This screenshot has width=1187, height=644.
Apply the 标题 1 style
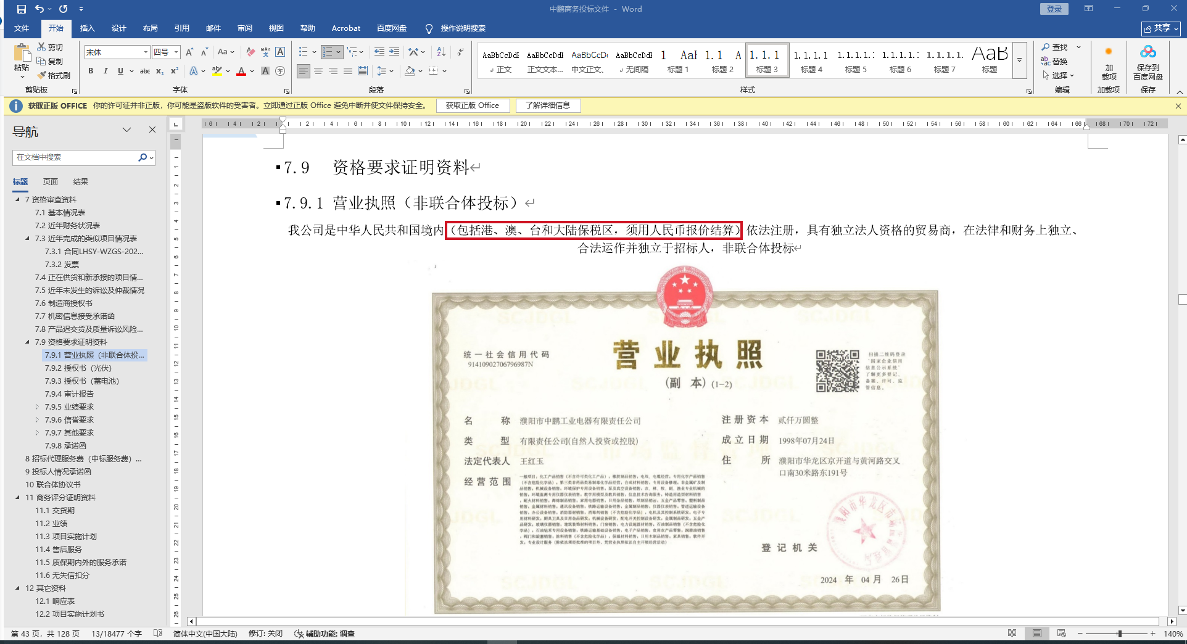point(678,60)
